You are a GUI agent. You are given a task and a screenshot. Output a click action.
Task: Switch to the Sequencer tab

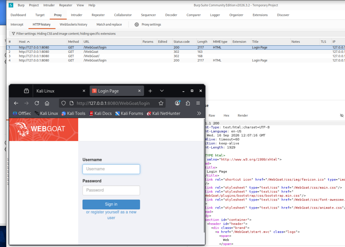148,15
